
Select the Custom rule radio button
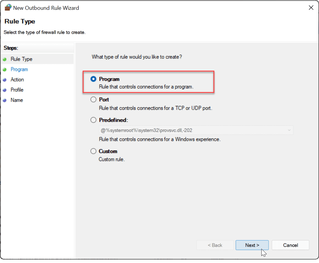tap(93, 151)
